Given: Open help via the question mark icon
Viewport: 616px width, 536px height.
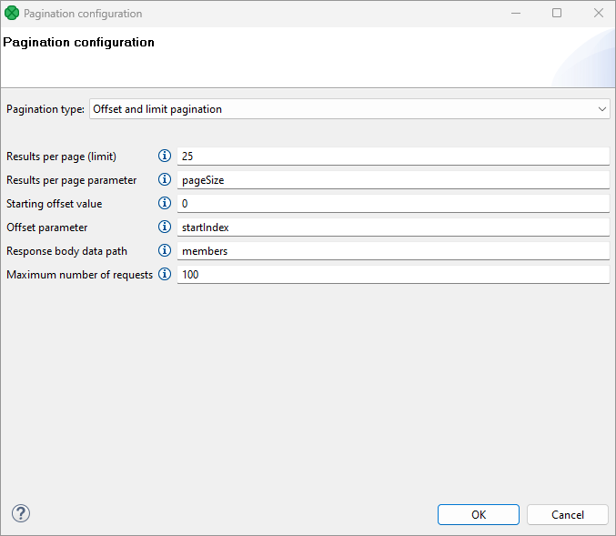Looking at the screenshot, I should click(x=20, y=513).
